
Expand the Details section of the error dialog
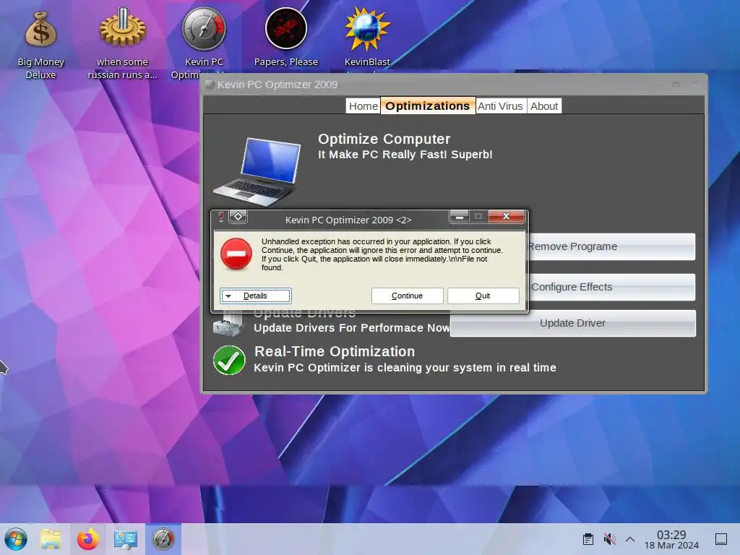coord(255,296)
